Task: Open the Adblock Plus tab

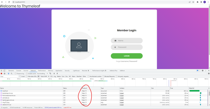Action: (x=114, y=71)
